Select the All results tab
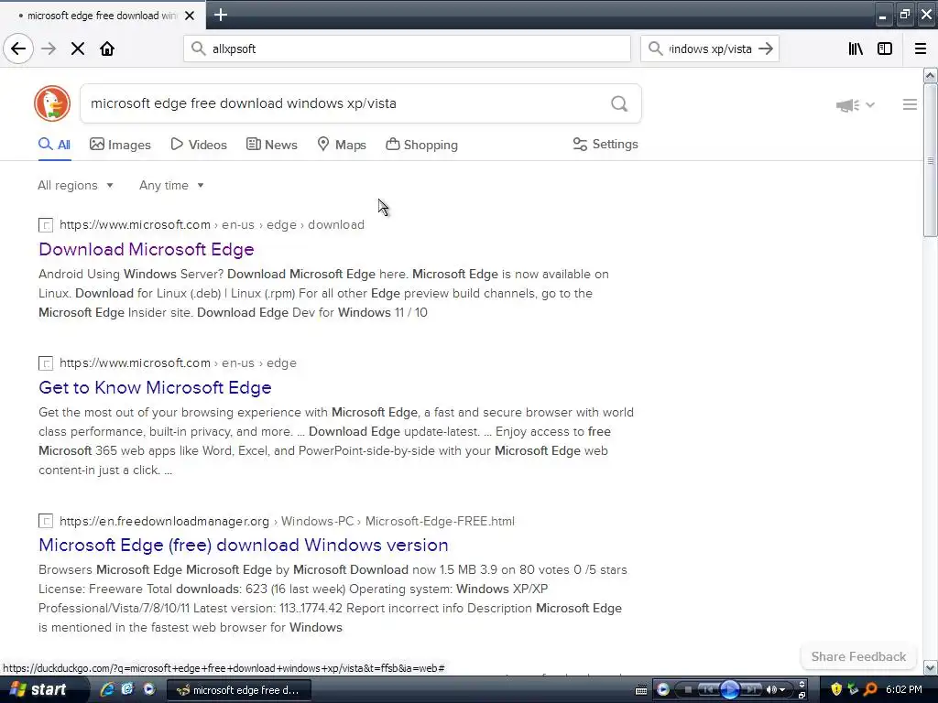This screenshot has height=703, width=938. [x=54, y=145]
